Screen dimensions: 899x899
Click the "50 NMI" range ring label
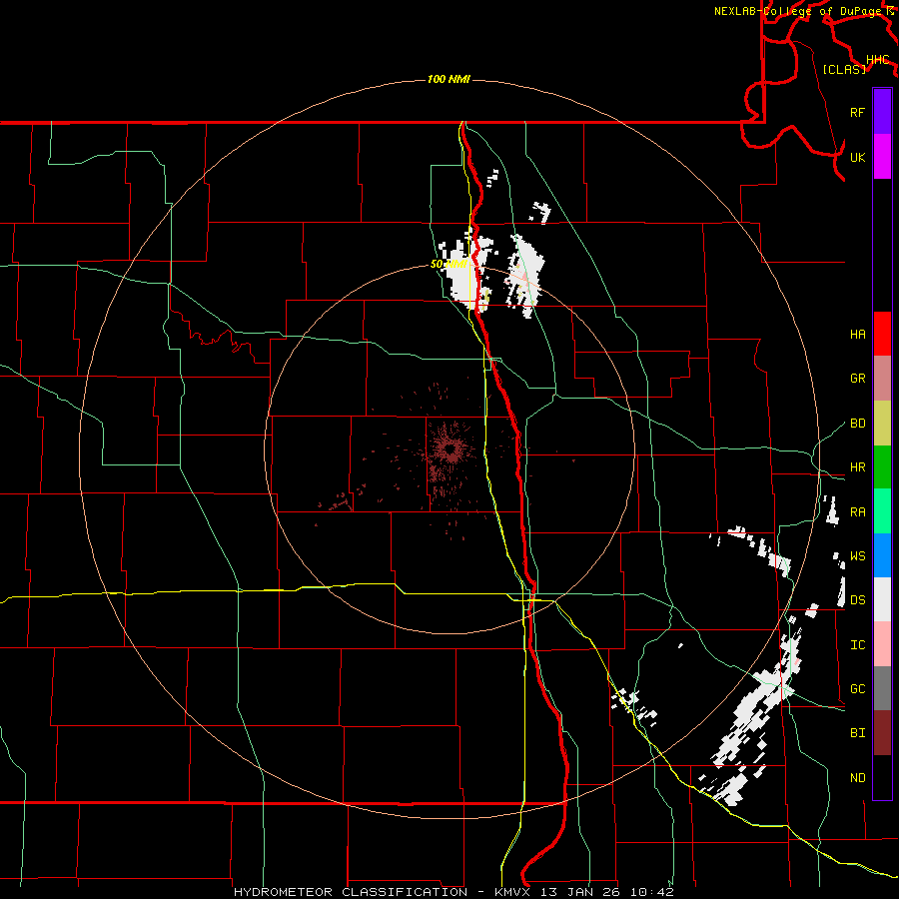pos(449,264)
